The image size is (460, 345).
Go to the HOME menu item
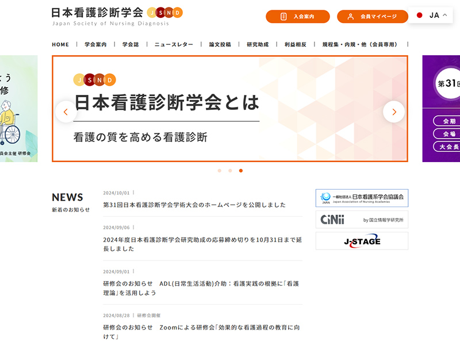[60, 44]
